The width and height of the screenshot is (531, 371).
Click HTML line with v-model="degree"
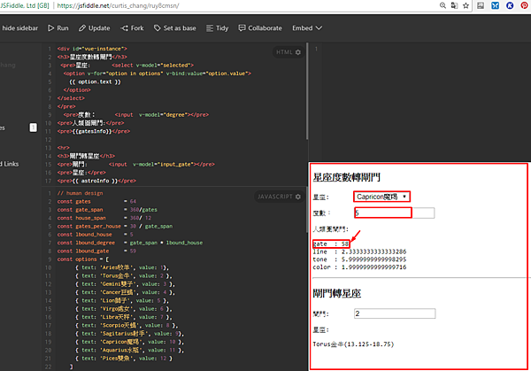135,115
